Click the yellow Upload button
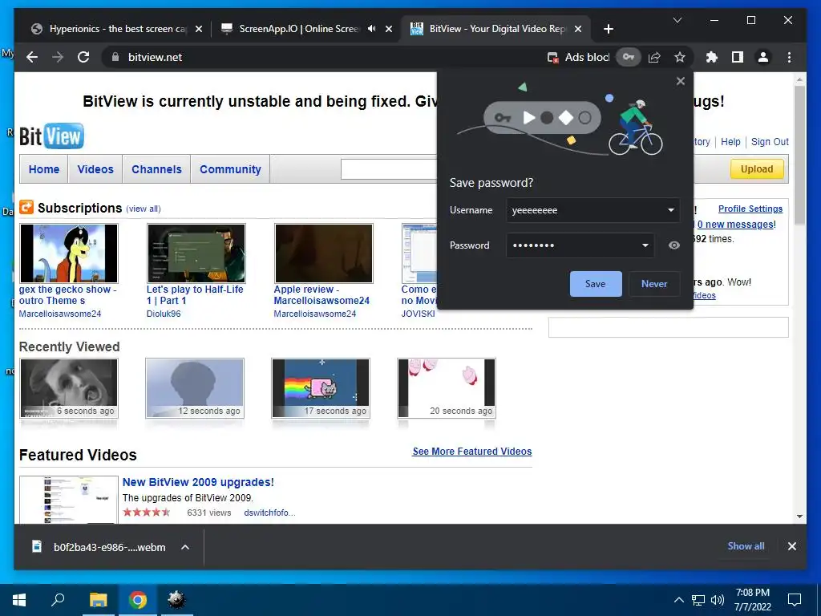 757,168
